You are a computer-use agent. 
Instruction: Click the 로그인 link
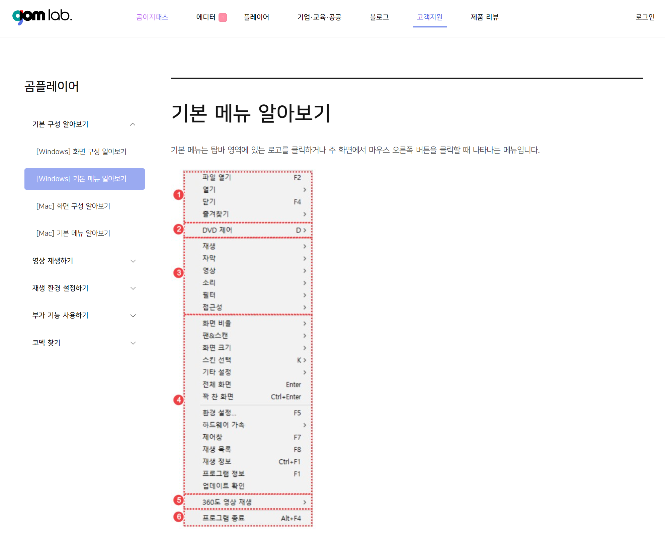(x=645, y=17)
